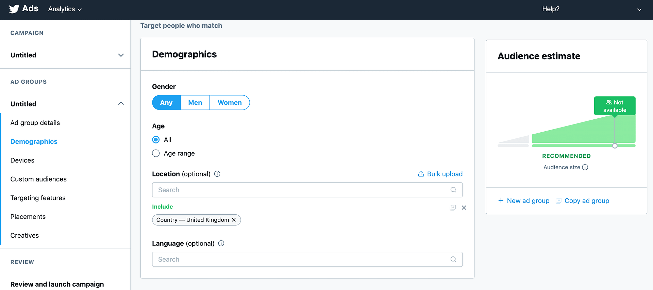Select Any gender option
The width and height of the screenshot is (653, 290).
(166, 102)
